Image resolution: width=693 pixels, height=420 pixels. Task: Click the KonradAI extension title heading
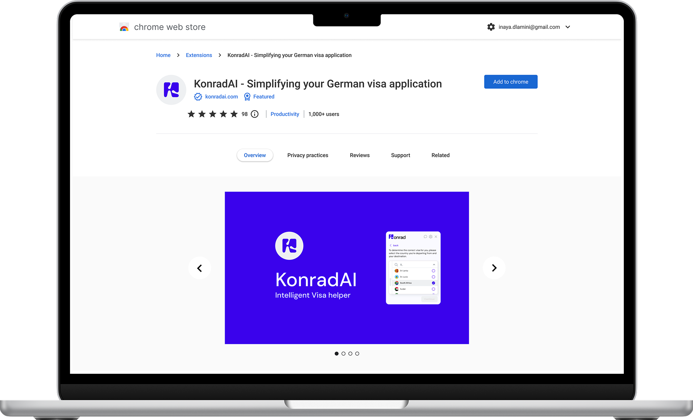click(318, 84)
